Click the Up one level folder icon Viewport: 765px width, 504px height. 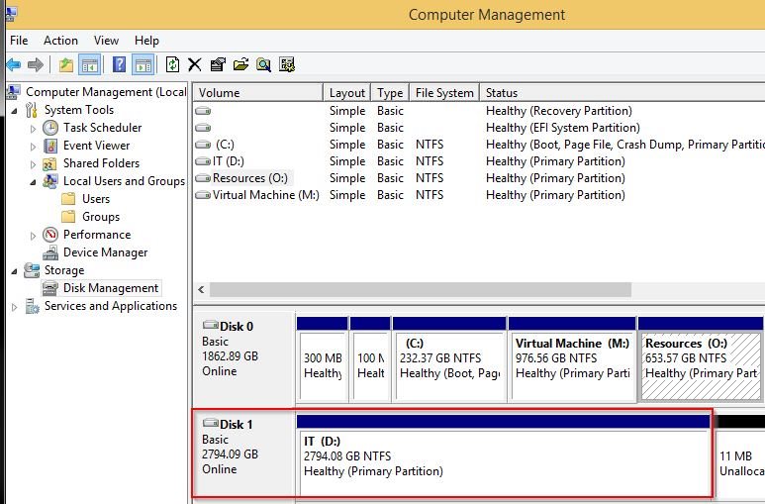(66, 64)
